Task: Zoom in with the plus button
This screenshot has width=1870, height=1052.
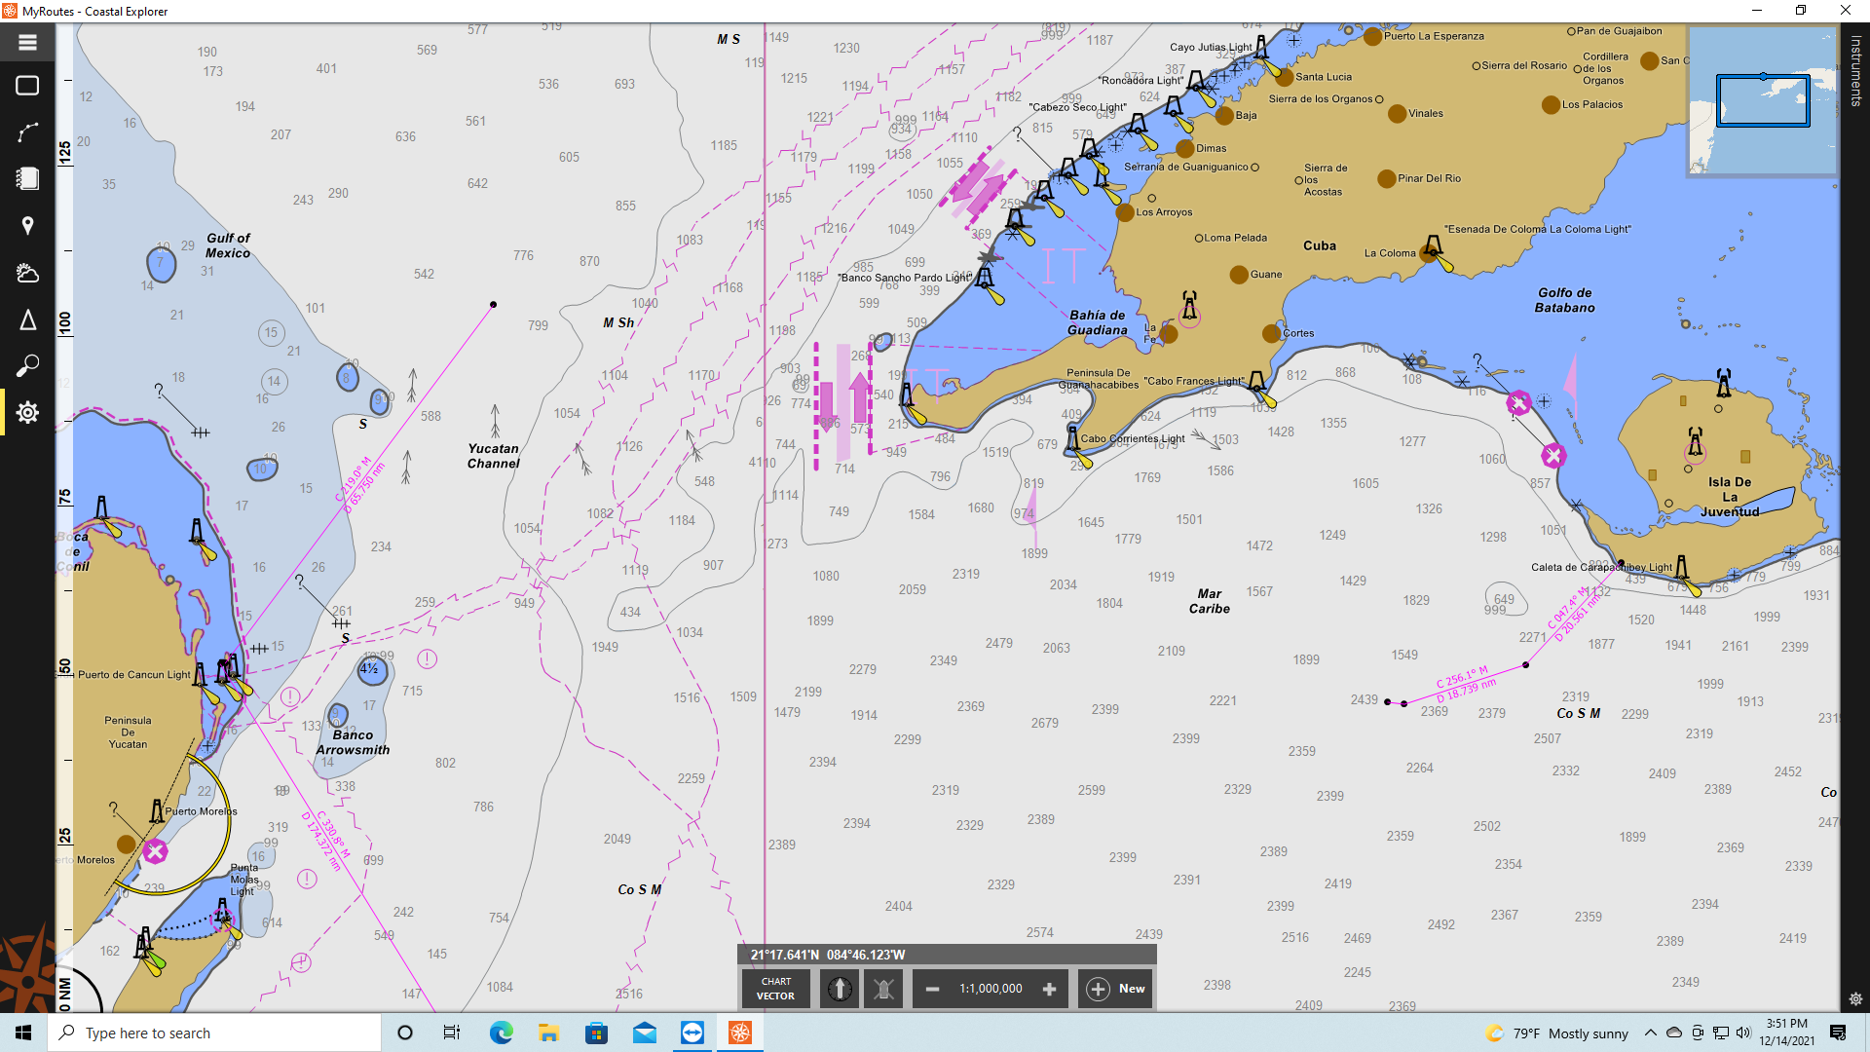Action: pyautogui.click(x=1049, y=989)
